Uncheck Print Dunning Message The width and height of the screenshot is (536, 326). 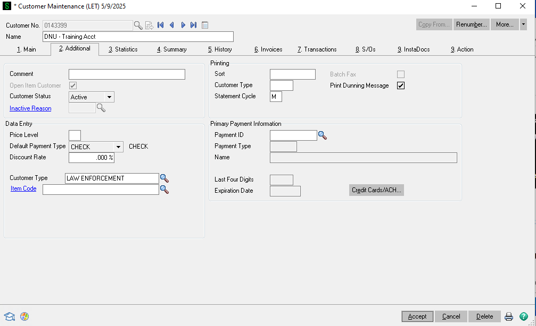point(401,85)
